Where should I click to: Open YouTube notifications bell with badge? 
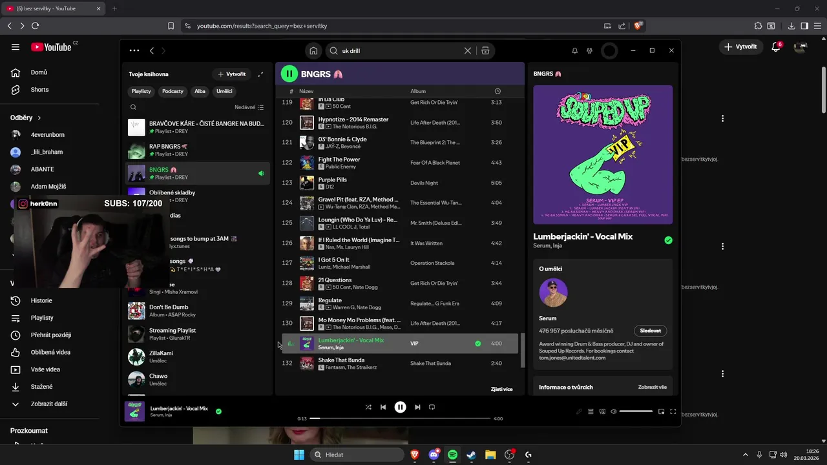pyautogui.click(x=776, y=46)
